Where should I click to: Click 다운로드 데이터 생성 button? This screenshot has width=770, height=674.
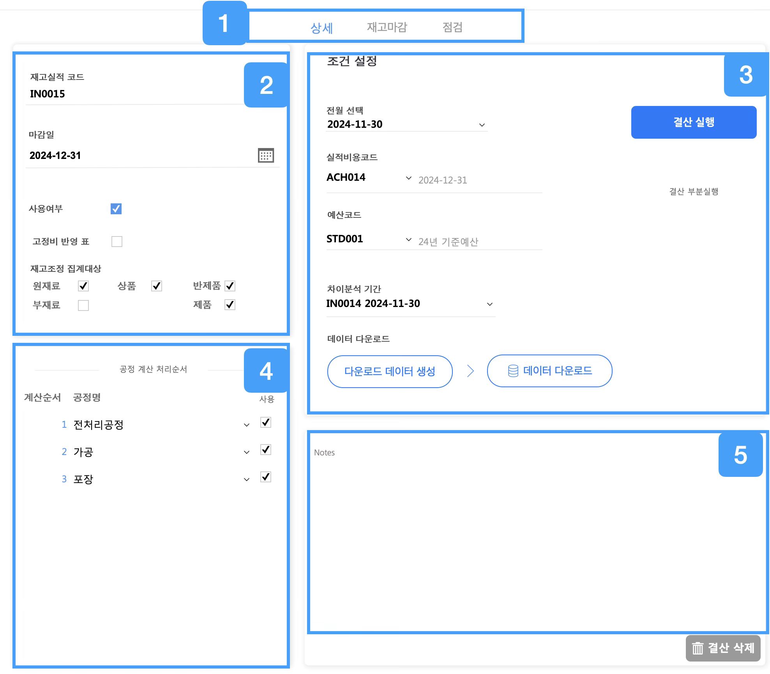(x=390, y=371)
